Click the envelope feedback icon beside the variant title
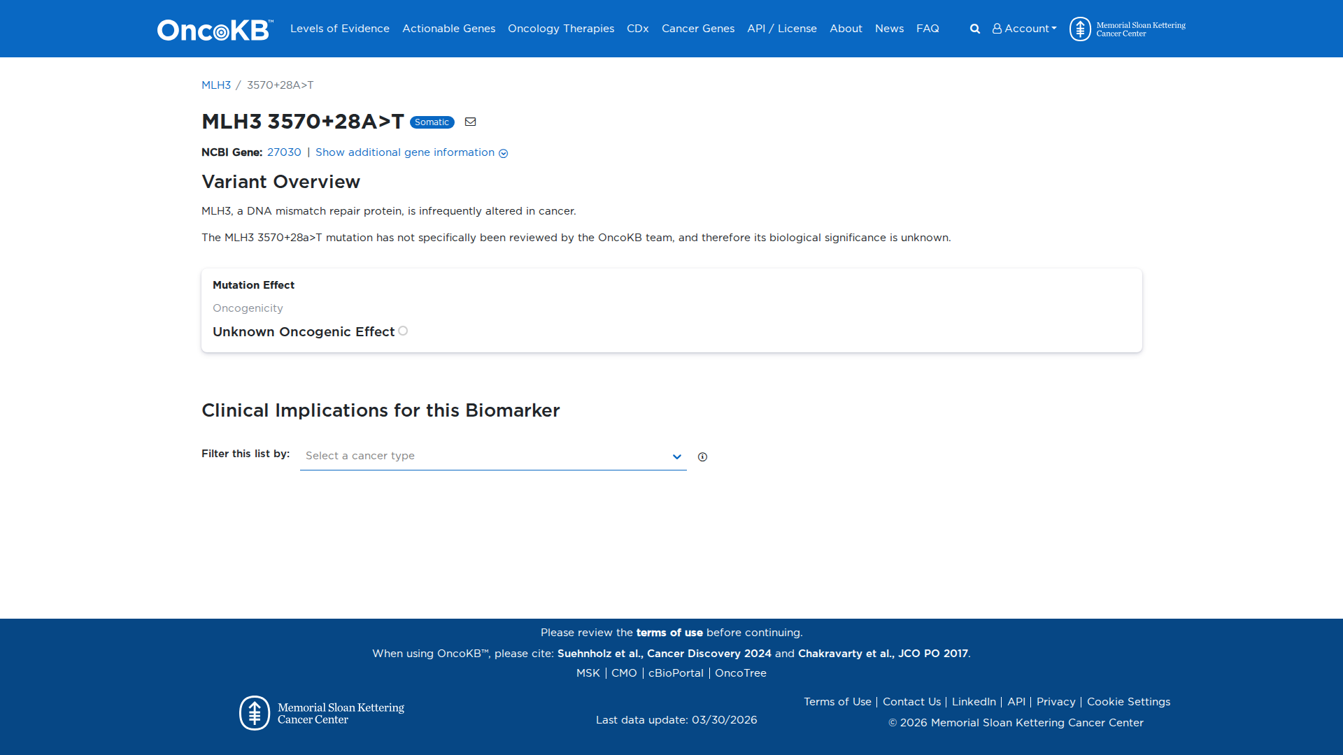 pyautogui.click(x=470, y=122)
